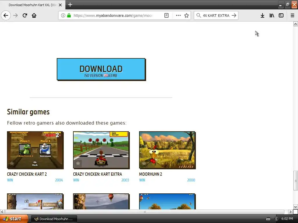Image resolution: width=298 pixels, height=223 pixels.
Task: Click the Similar games heading
Action: 28,112
